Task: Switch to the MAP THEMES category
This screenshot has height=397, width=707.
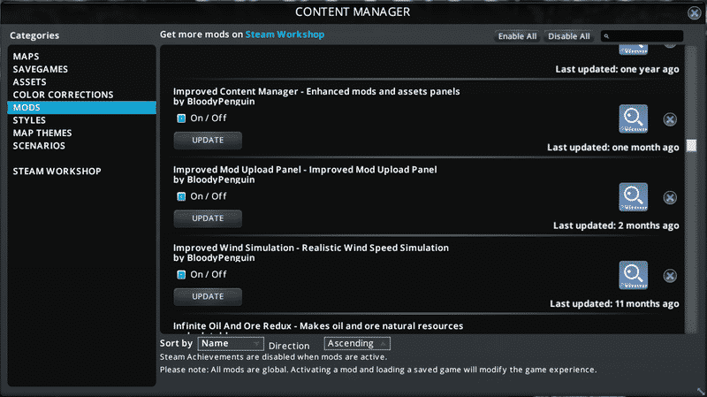Action: (44, 133)
